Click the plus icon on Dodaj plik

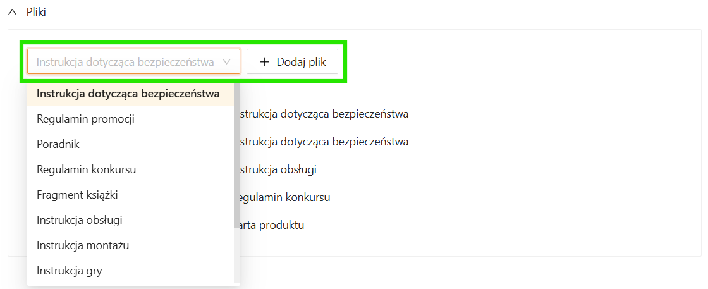[265, 62]
